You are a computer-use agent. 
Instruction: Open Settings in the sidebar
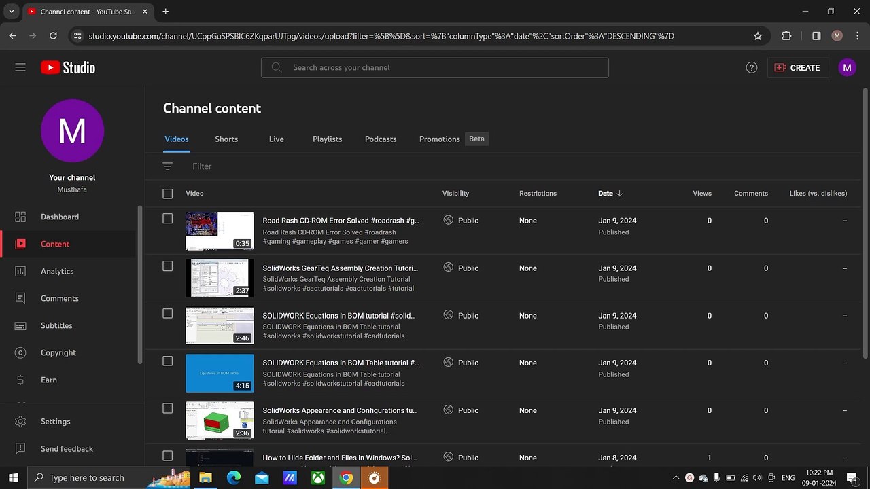click(68, 421)
